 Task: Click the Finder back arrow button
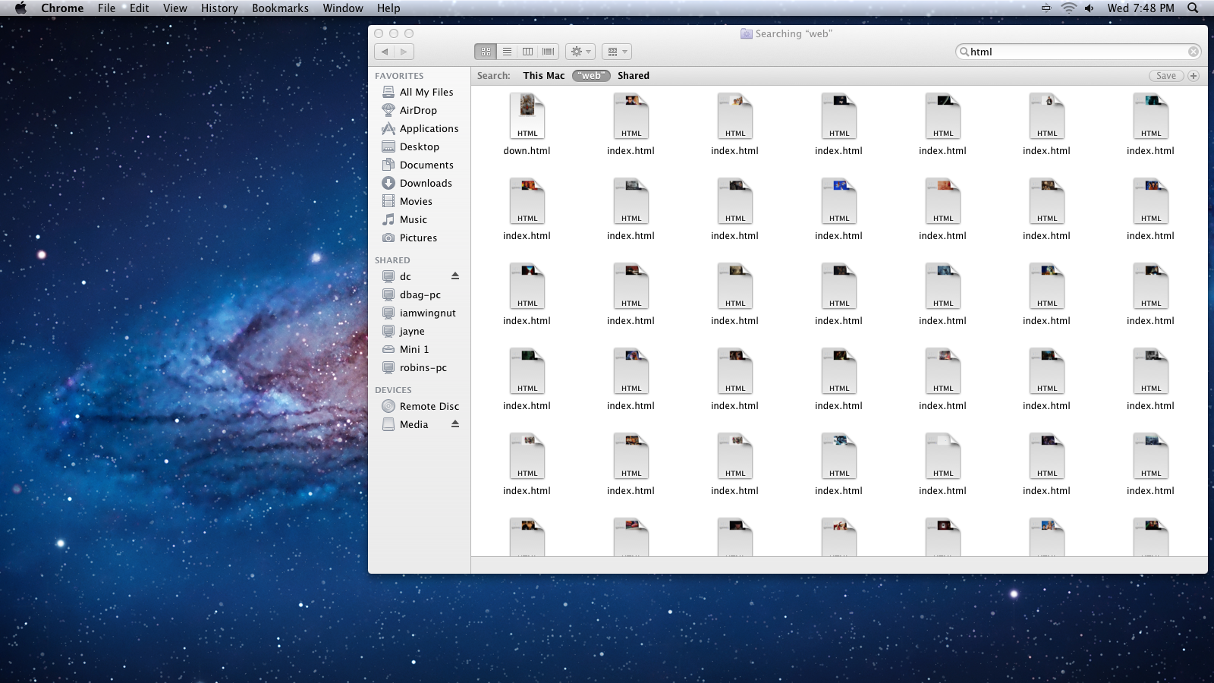pyautogui.click(x=385, y=52)
